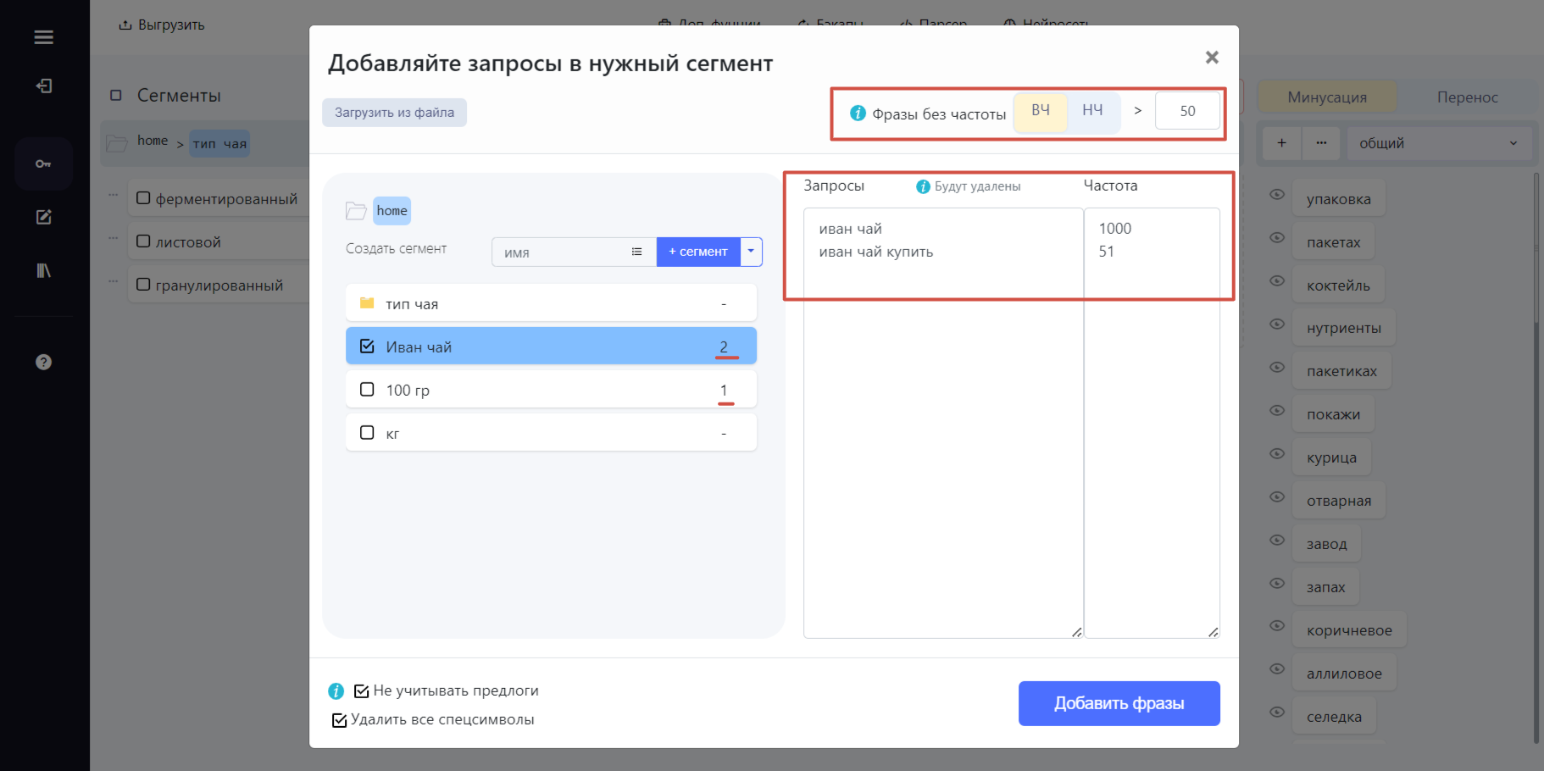Select the НЧ frequency toggle

(1092, 111)
